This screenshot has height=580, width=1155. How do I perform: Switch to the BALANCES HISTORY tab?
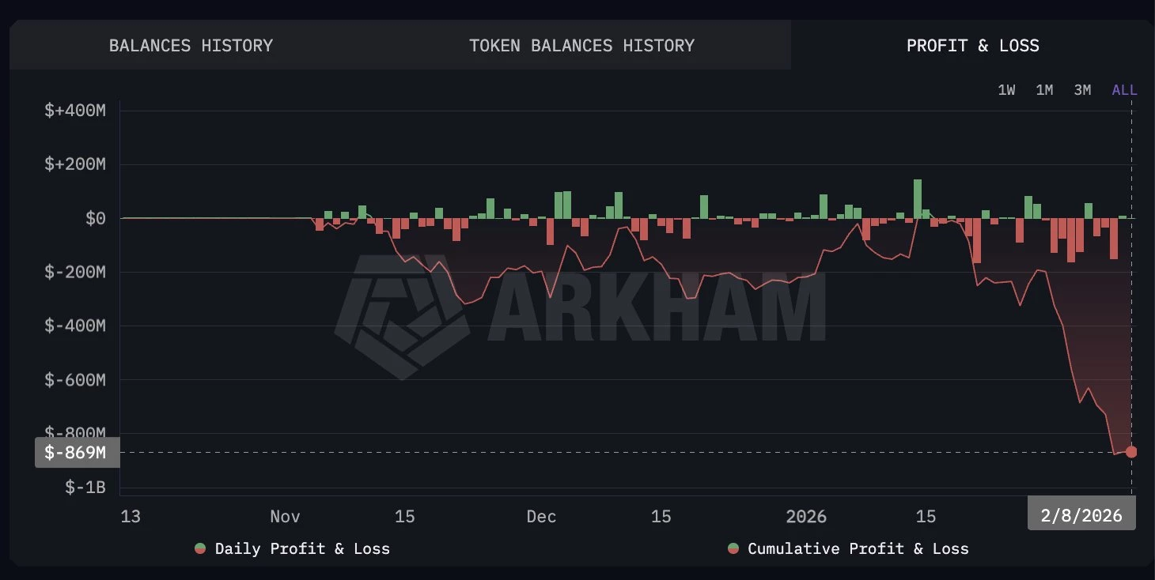pos(191,45)
